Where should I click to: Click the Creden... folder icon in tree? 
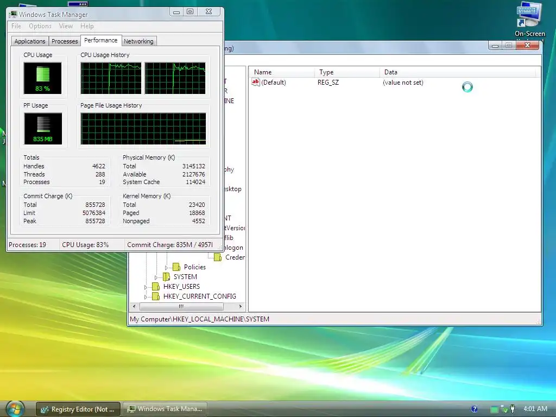(218, 257)
